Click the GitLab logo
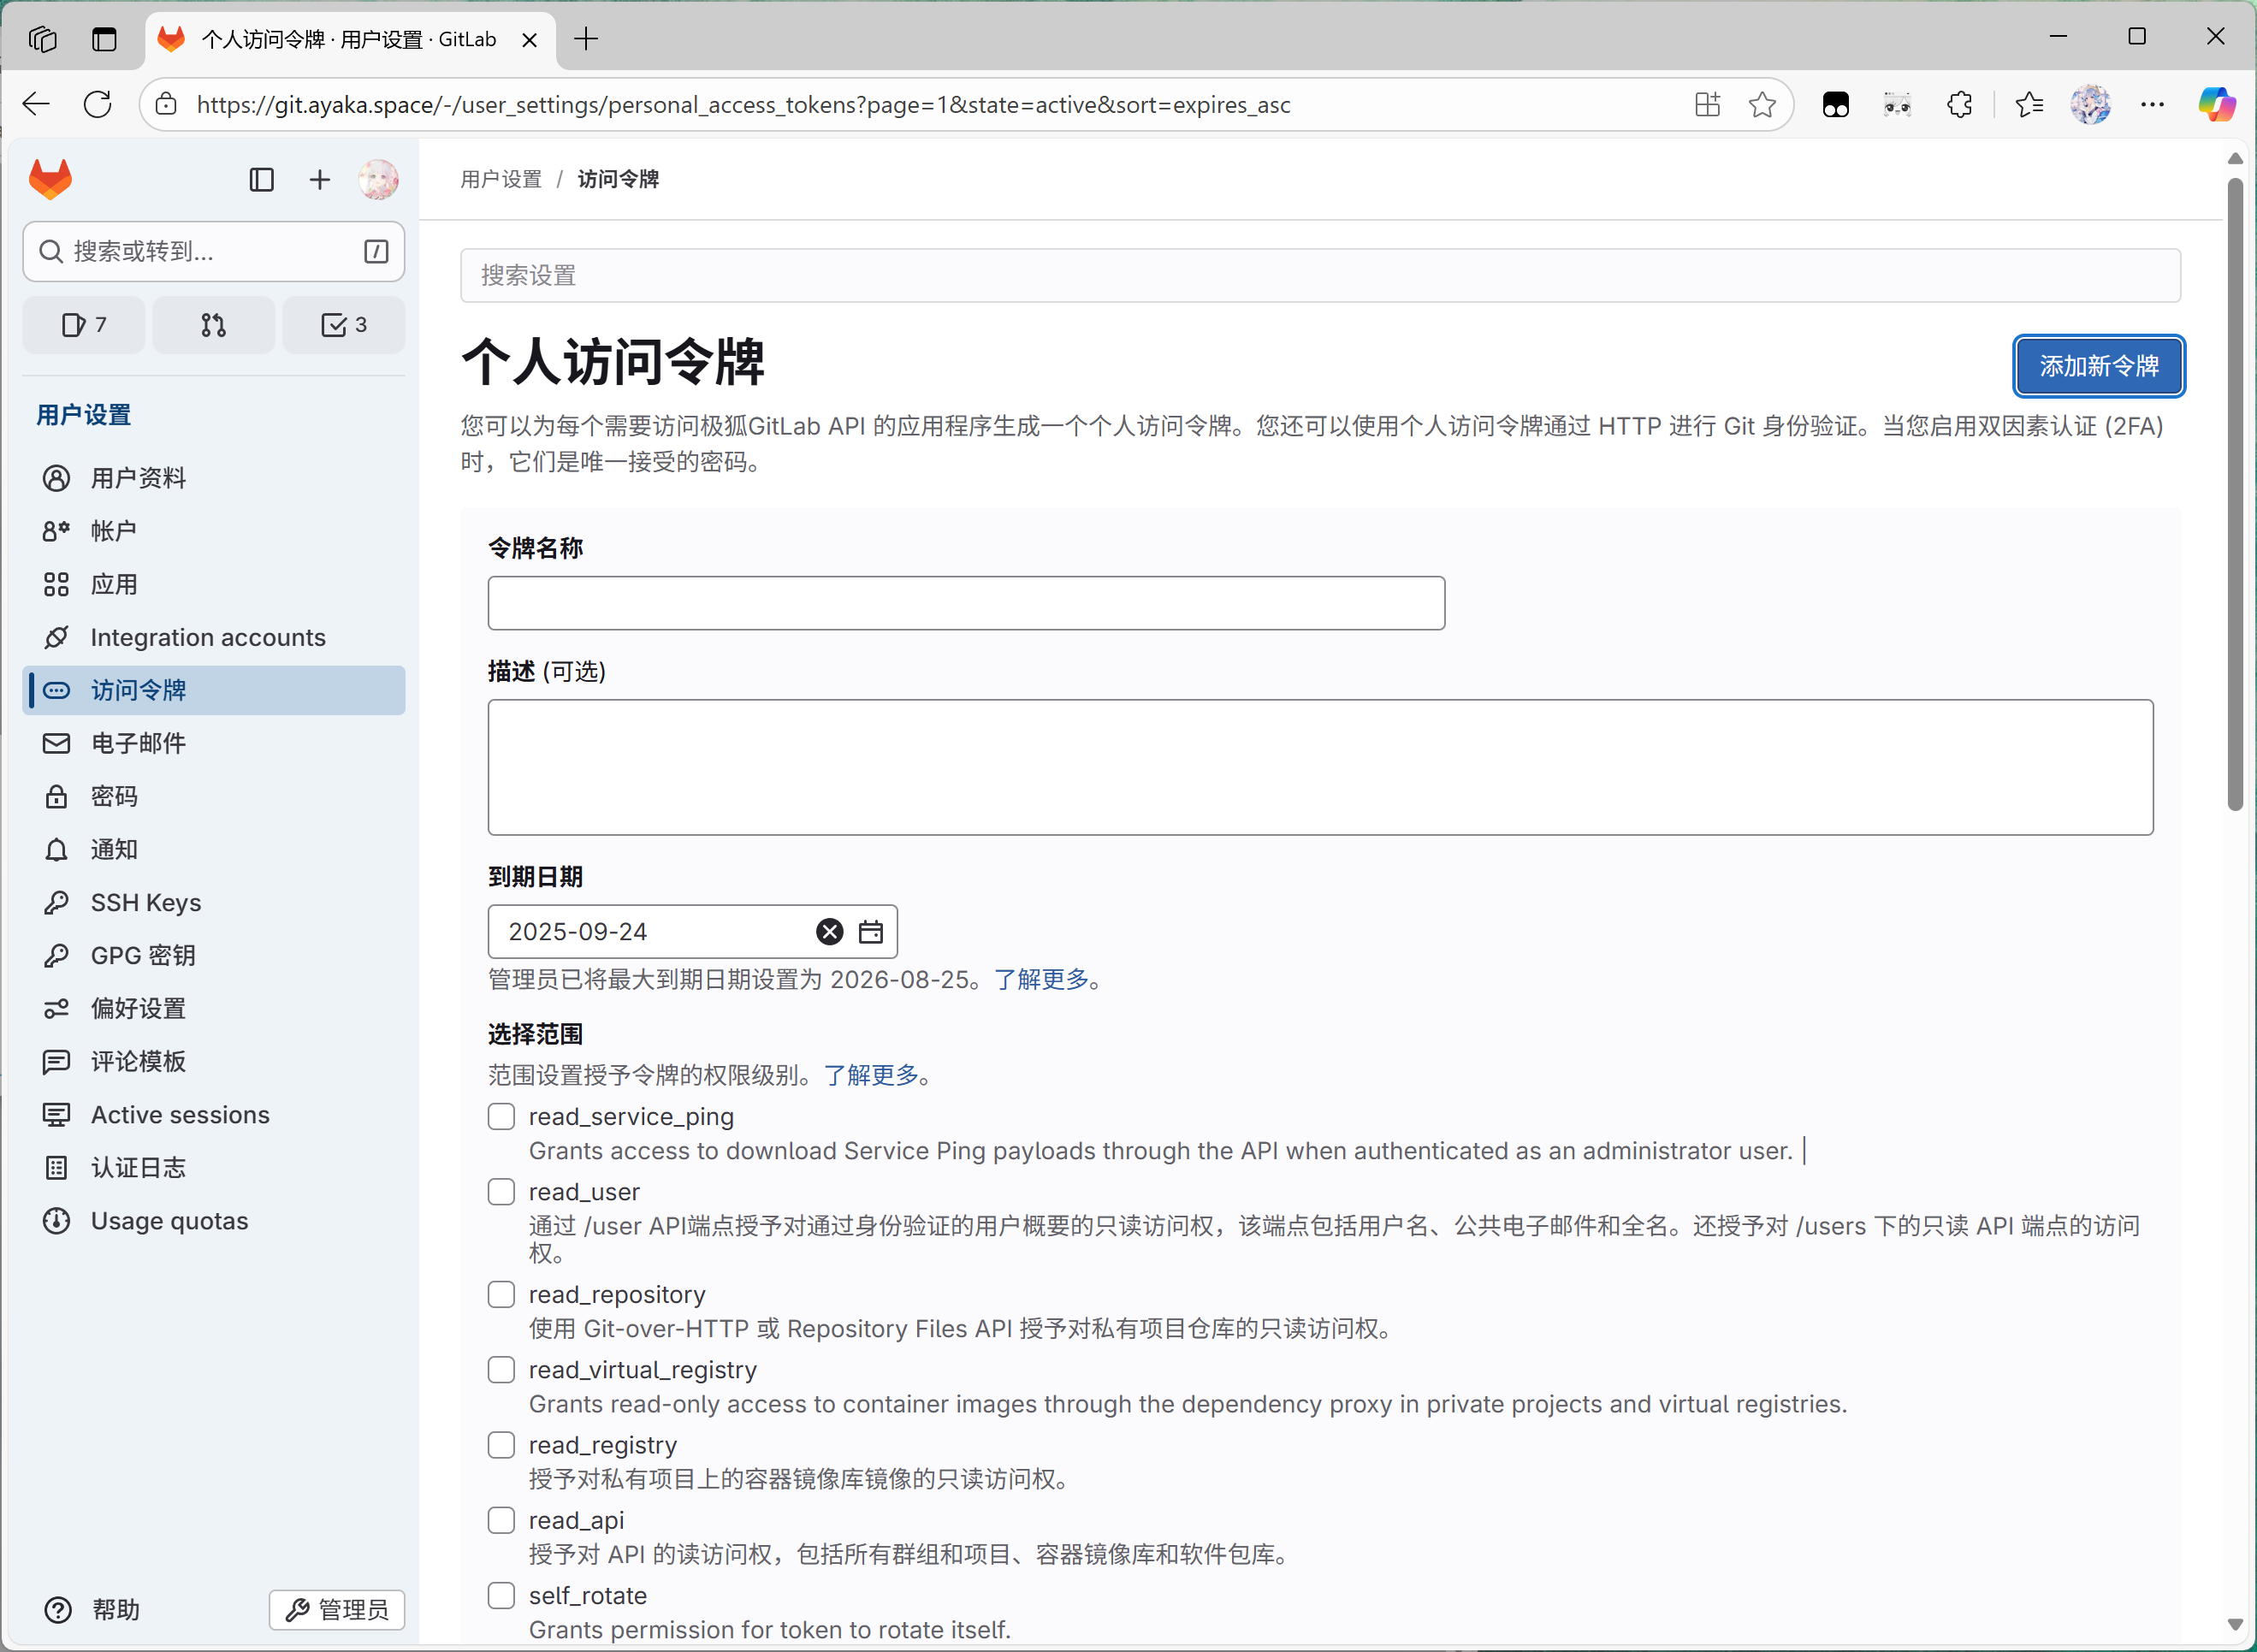The width and height of the screenshot is (2257, 1652). coord(49,178)
